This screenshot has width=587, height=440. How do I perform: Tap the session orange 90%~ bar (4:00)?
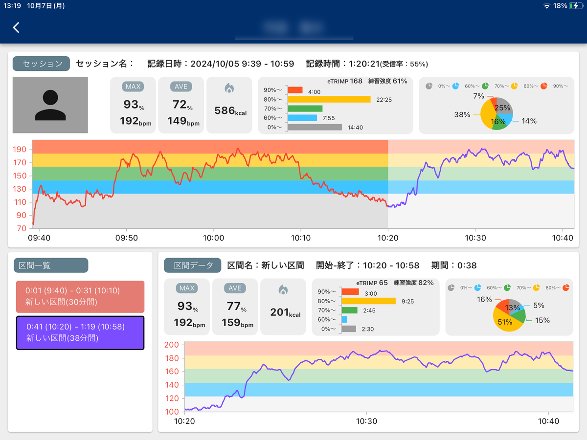tap(295, 90)
